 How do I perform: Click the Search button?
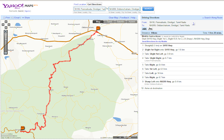coord(148,9)
